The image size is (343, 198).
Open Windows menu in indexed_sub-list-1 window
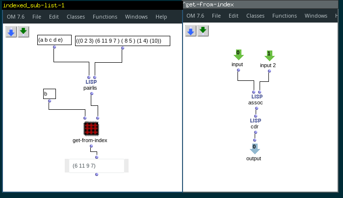(x=136, y=17)
